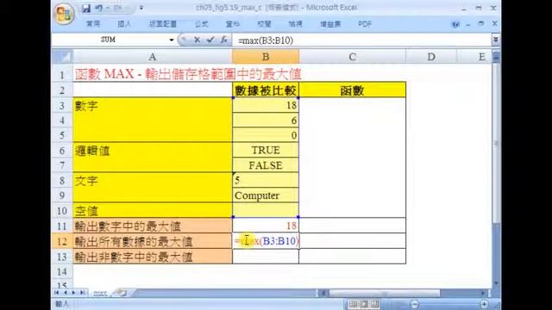This screenshot has width=552, height=310.
Task: Click the Undo icon in quick access toolbar
Action: (x=99, y=8)
